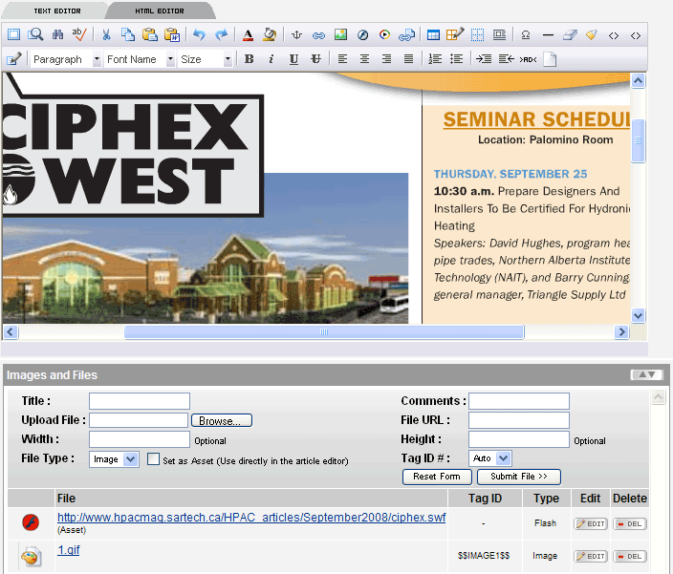Insert special character omega icon

click(x=526, y=34)
